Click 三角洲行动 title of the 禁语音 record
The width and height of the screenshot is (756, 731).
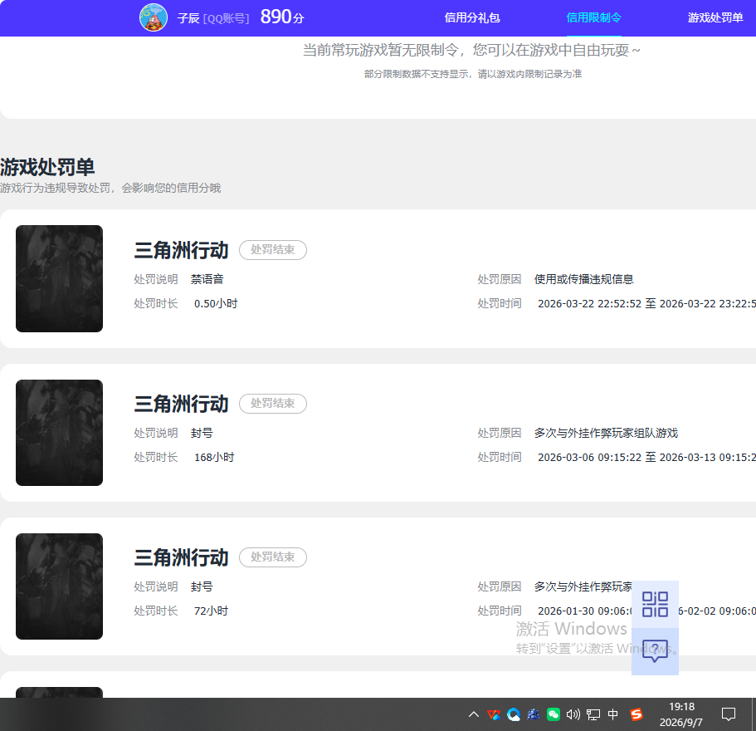[181, 250]
